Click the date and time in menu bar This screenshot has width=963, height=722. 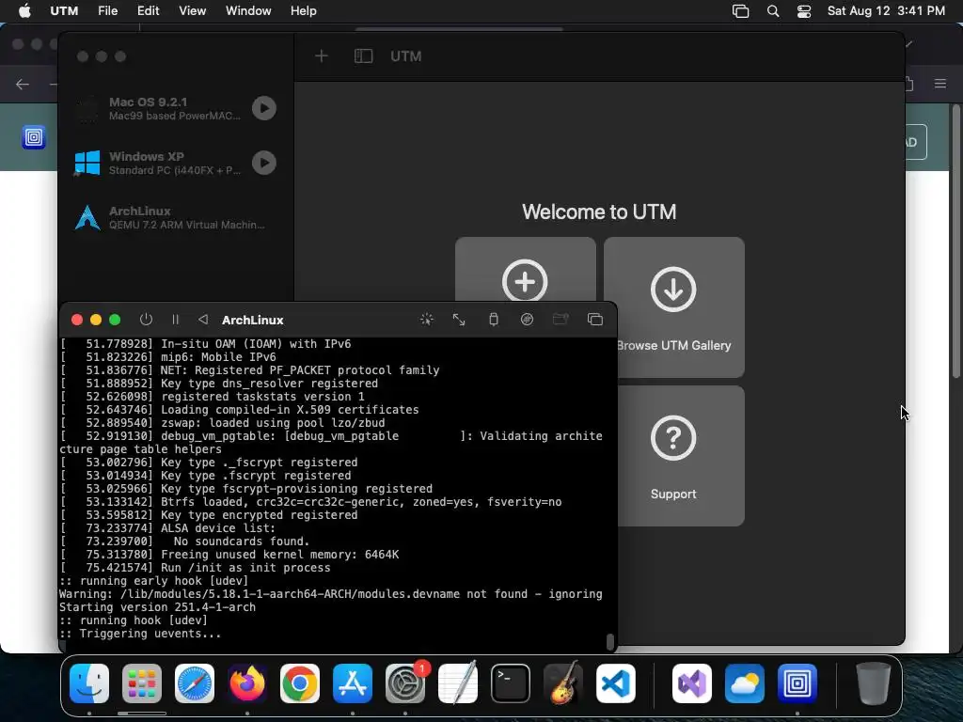click(886, 10)
